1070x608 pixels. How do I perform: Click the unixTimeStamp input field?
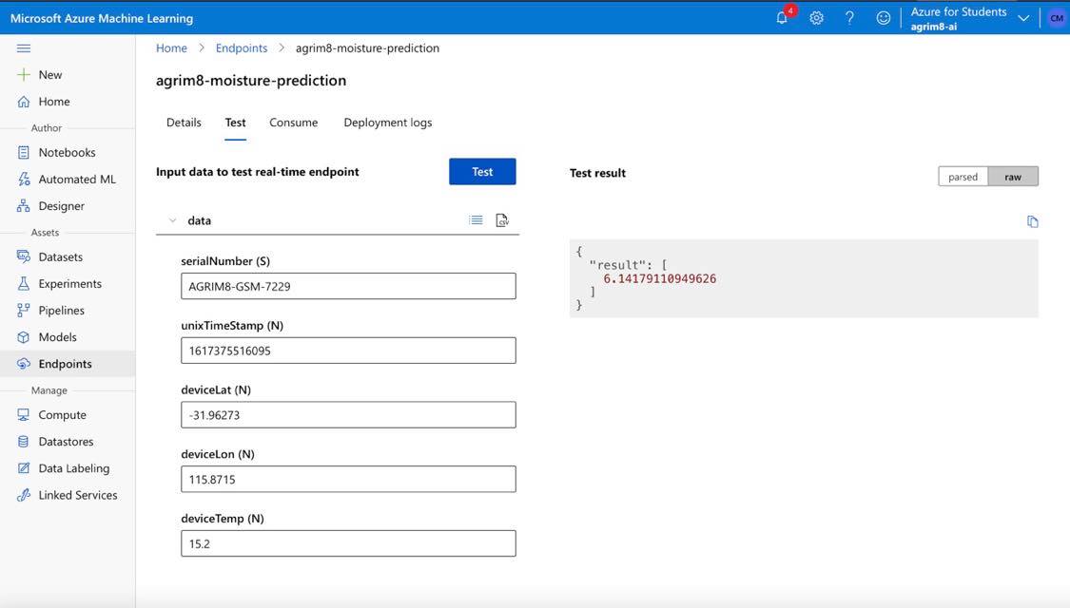348,351
